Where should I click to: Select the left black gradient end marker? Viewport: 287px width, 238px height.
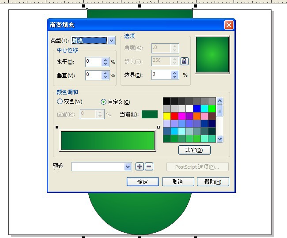click(x=57, y=127)
